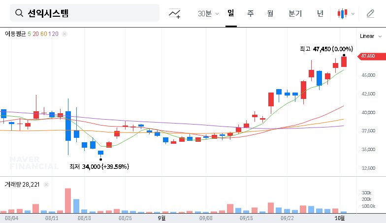
Task: Switch to the 주 weekly tab
Action: [251, 14]
